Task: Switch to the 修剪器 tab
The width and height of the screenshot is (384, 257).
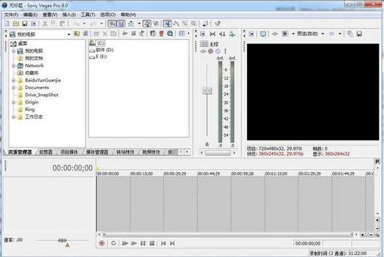Action: (x=46, y=152)
